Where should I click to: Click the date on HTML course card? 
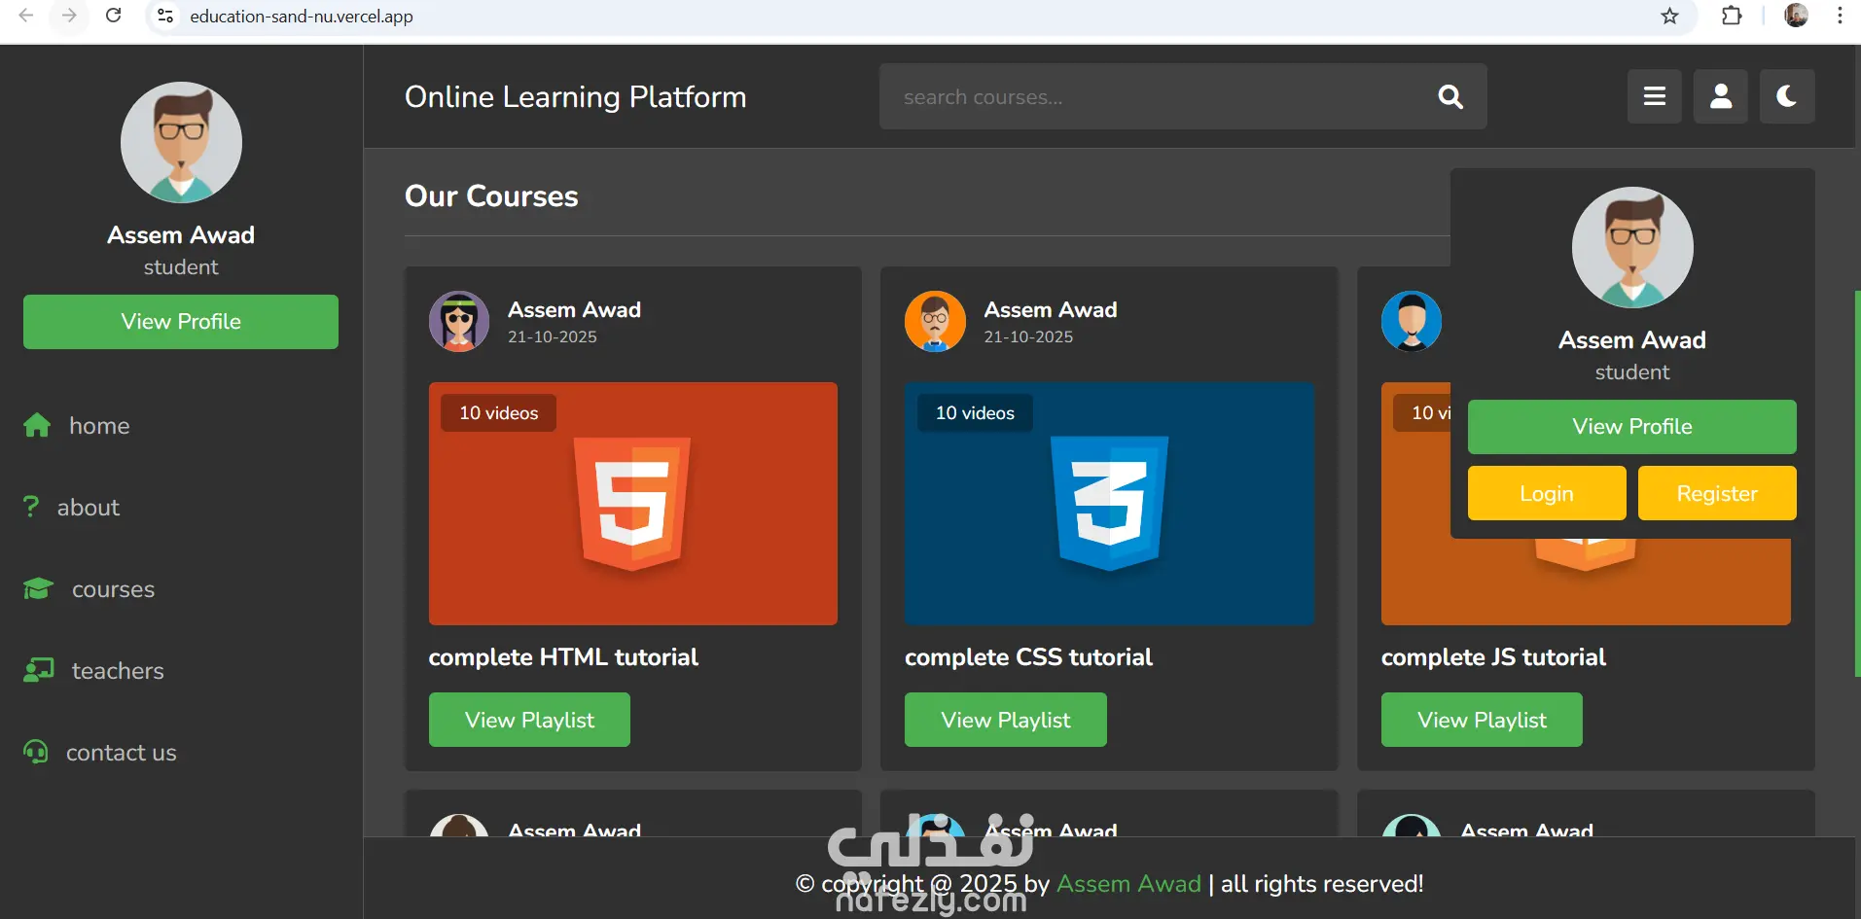pos(553,336)
